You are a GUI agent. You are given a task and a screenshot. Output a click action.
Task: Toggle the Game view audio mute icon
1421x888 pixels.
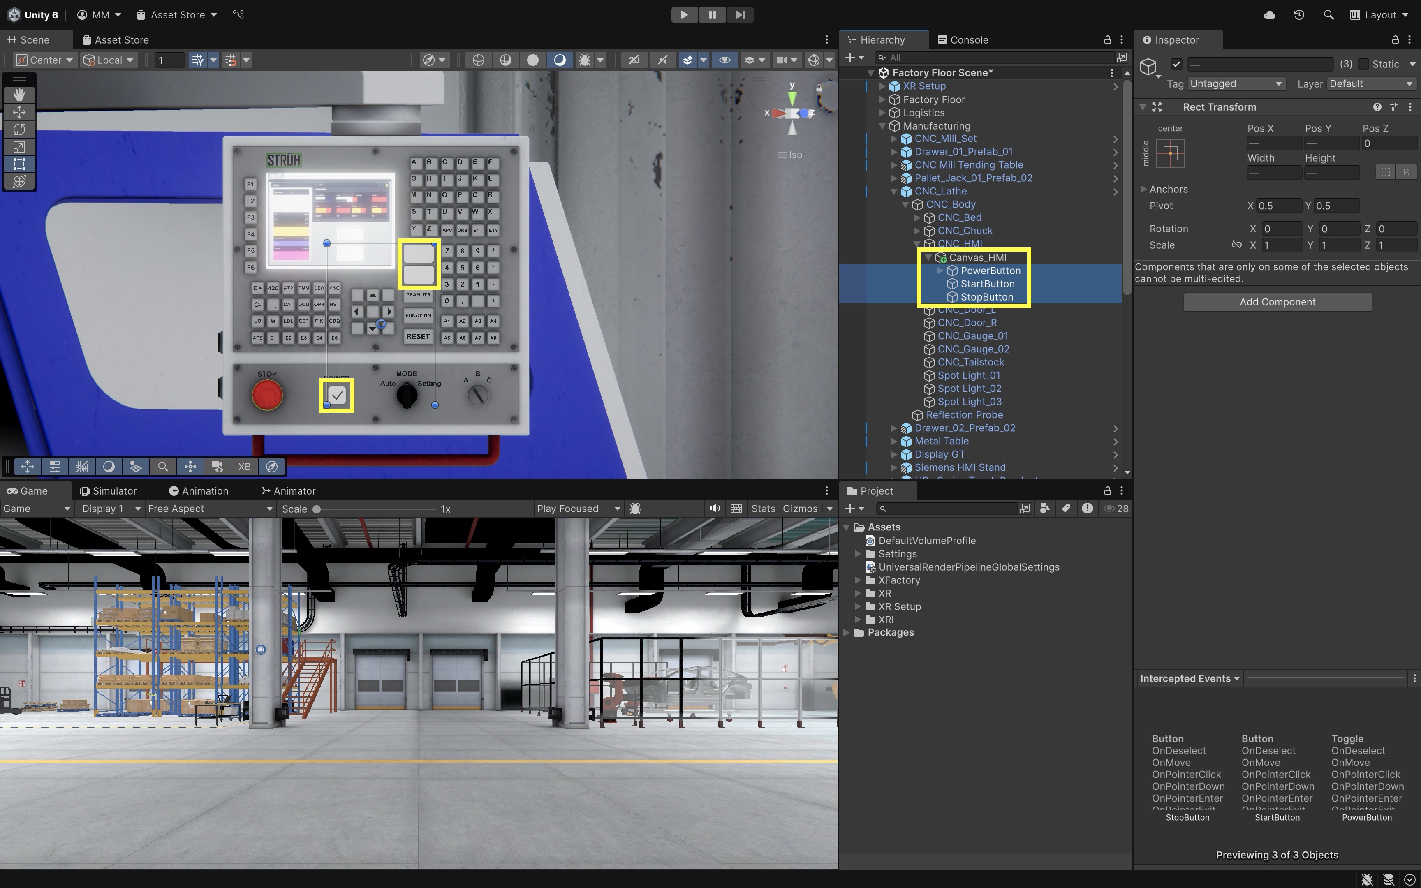pyautogui.click(x=714, y=509)
